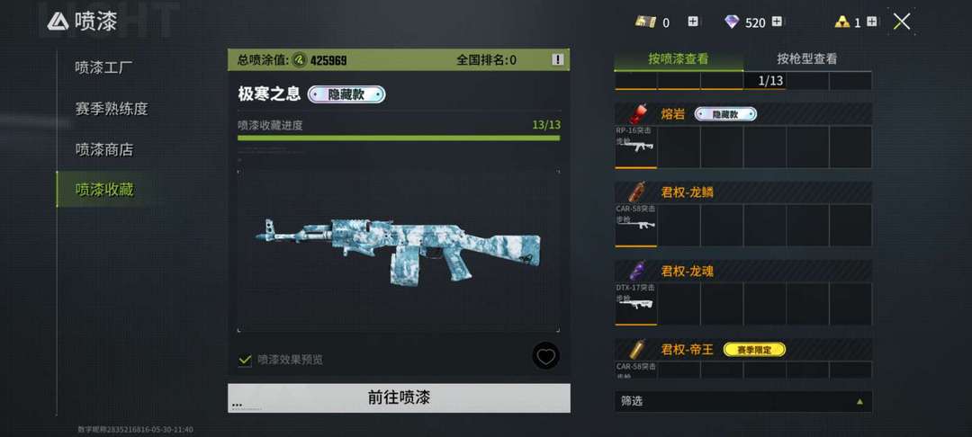The height and width of the screenshot is (437, 972).
Task: Click the 前往喷漆 button
Action: pos(399,398)
